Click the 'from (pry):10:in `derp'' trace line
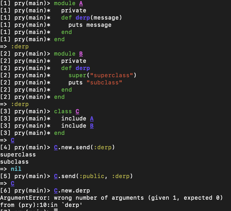231x211 pixels. click(x=41, y=205)
